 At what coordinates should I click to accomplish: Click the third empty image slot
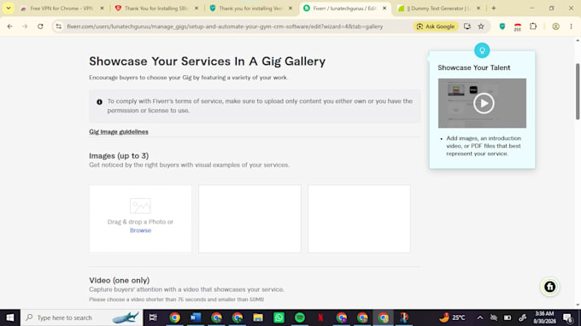[359, 218]
